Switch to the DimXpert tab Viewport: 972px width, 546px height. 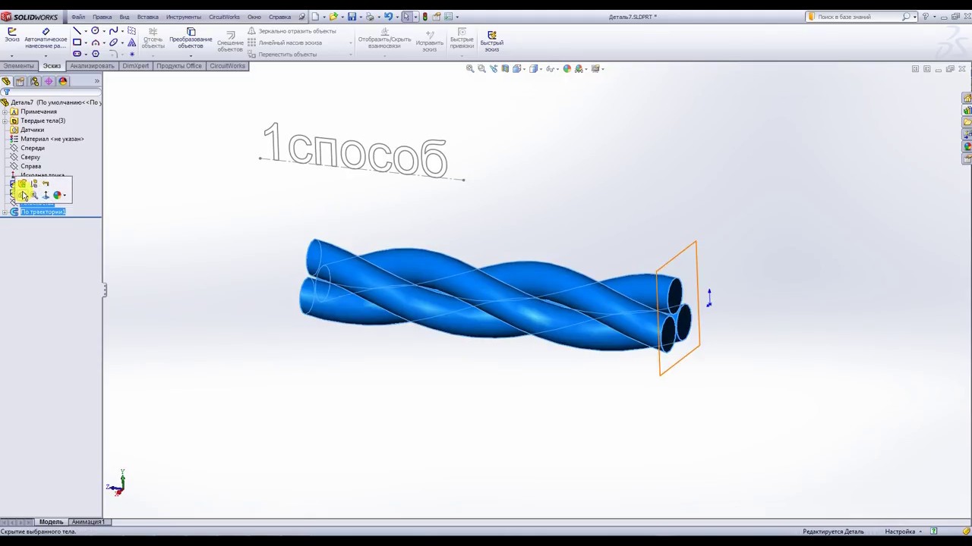(135, 66)
